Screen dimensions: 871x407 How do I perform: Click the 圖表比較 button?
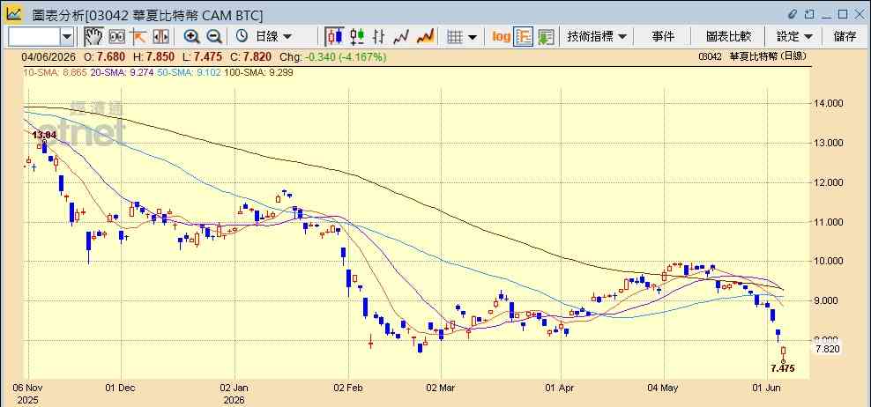pos(728,37)
